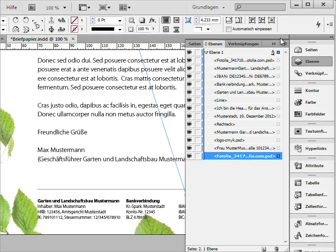
Task: Open view options dropdown in top bar
Action: 84,8
